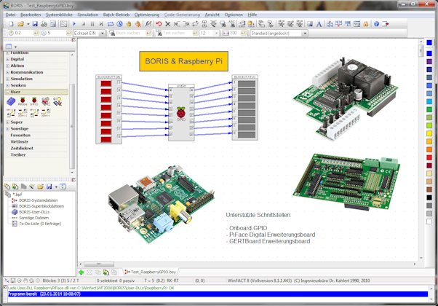Image resolution: width=438 pixels, height=306 pixels.
Task: Open the Zeitdiskret block group
Action: pos(22,148)
